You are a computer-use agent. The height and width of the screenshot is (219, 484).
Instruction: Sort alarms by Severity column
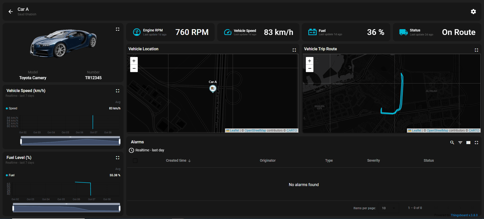(373, 160)
